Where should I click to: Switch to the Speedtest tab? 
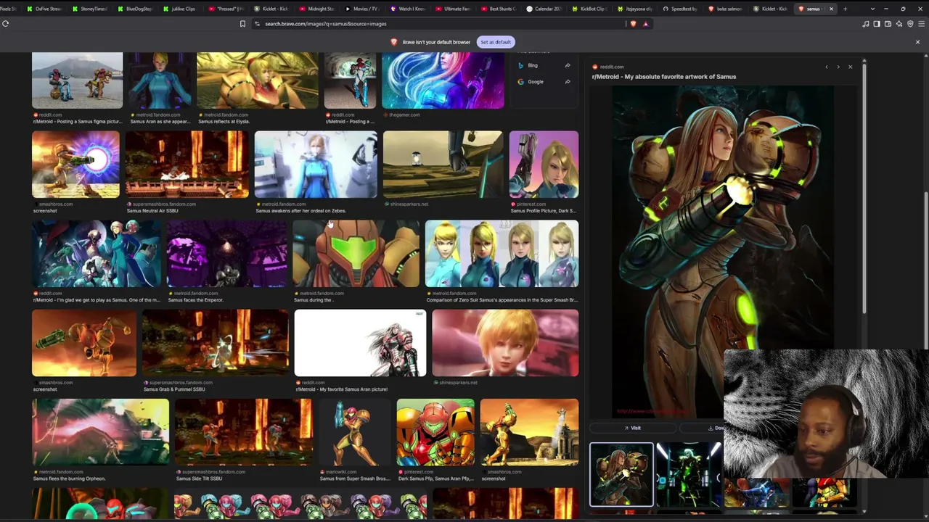[680, 9]
